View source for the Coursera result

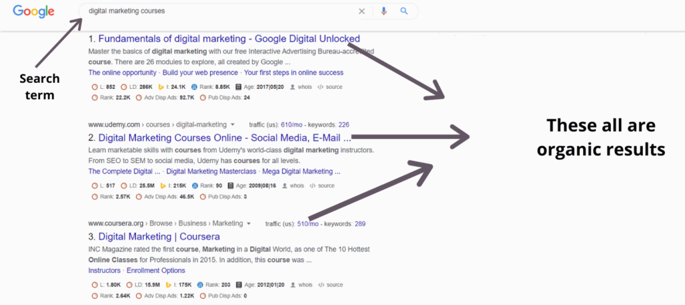(330, 285)
